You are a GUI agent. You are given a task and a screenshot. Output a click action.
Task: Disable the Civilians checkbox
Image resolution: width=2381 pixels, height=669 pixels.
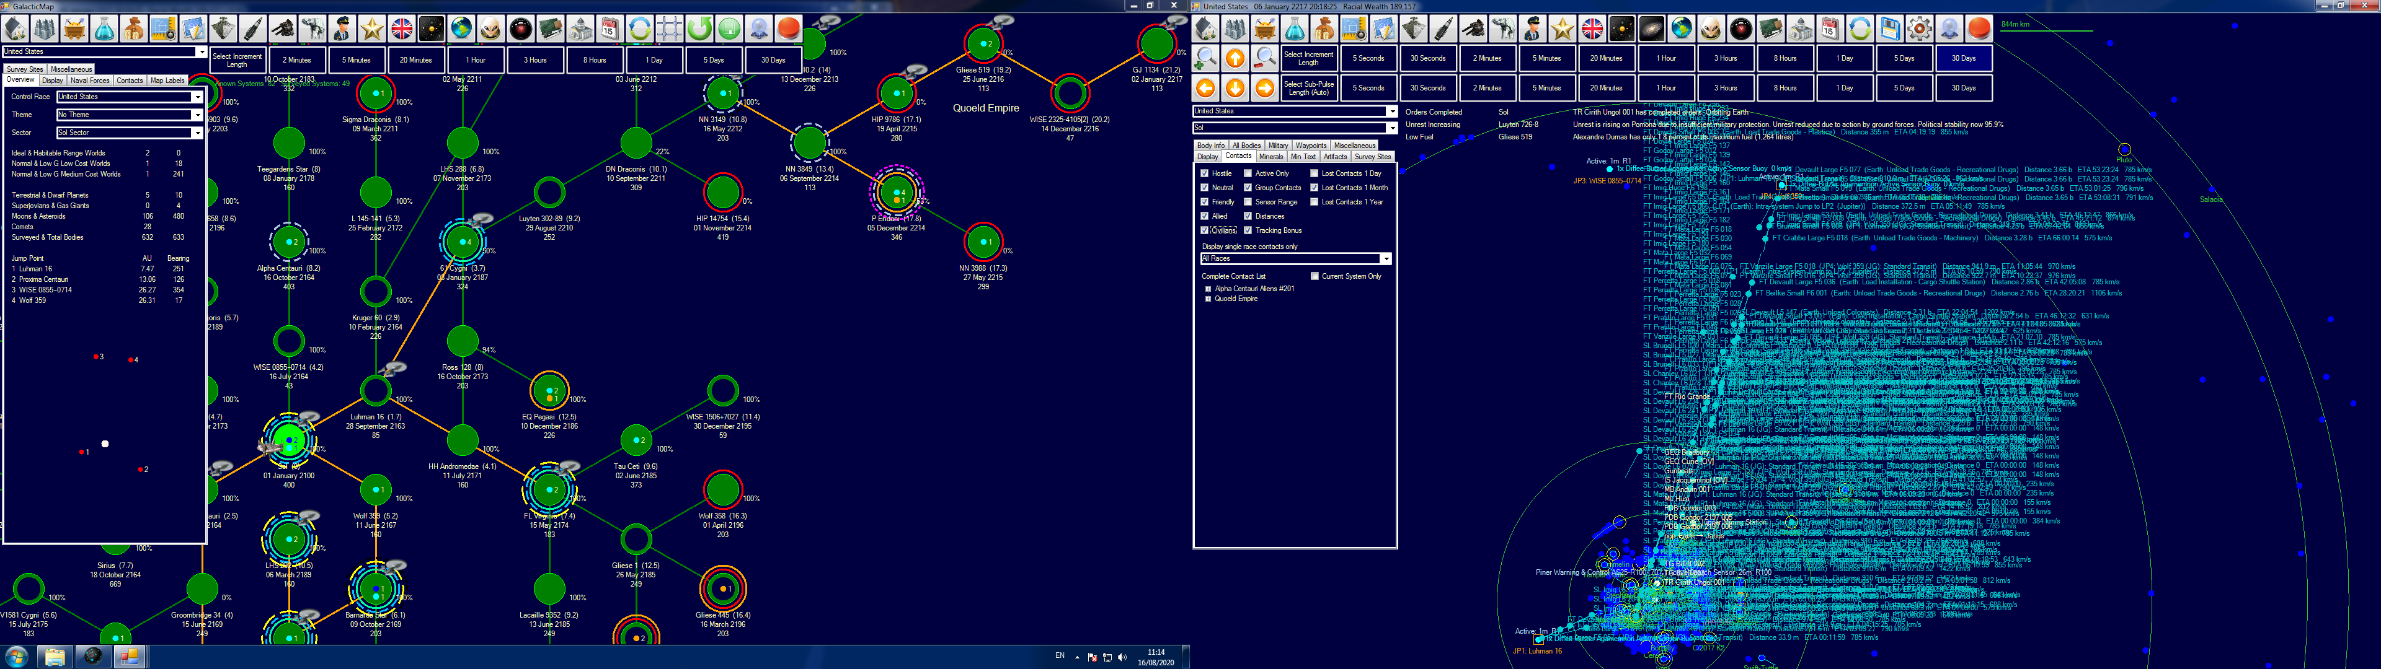click(x=1204, y=230)
